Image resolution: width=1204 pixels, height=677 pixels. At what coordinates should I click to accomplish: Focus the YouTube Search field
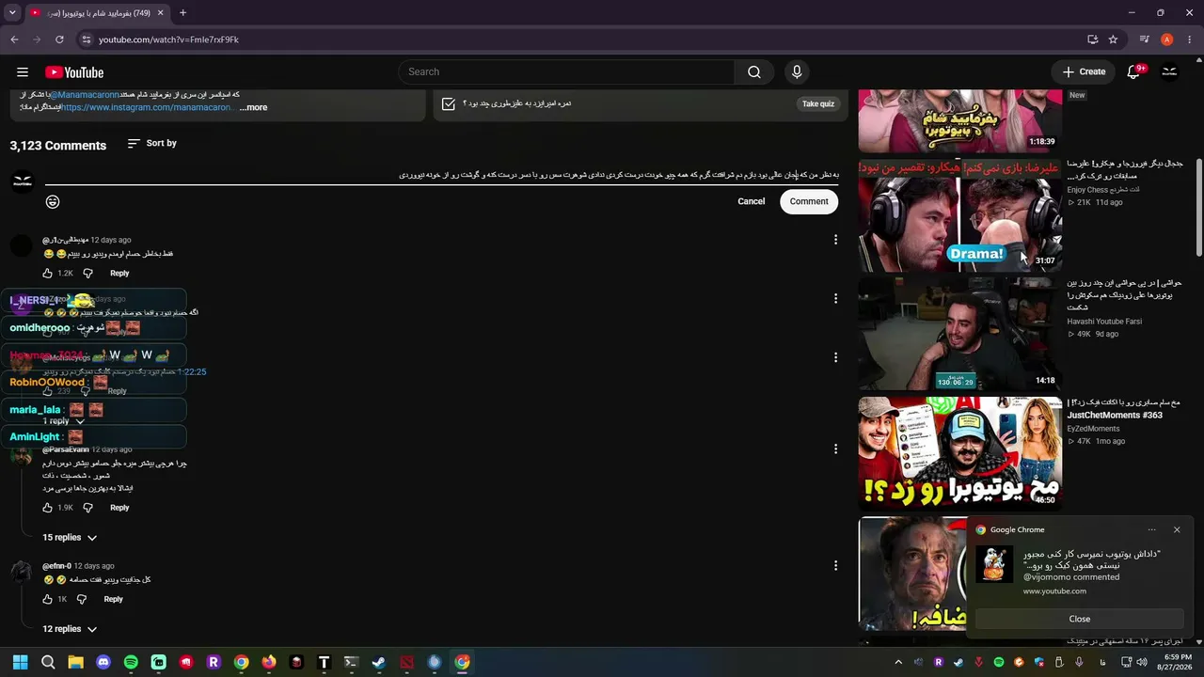566,72
